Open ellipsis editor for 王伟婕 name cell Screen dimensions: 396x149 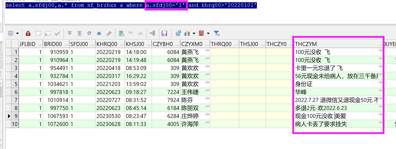pyautogui.click(x=207, y=90)
